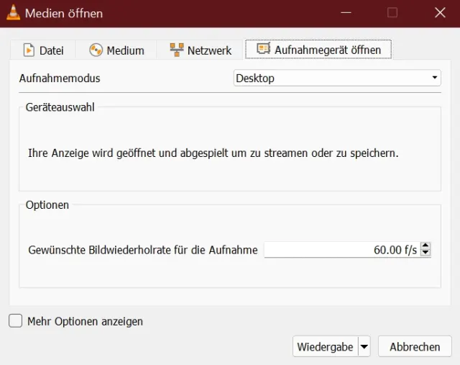Viewport: 460px width, 365px height.
Task: Click the Medium tab disc icon
Action: pos(96,50)
